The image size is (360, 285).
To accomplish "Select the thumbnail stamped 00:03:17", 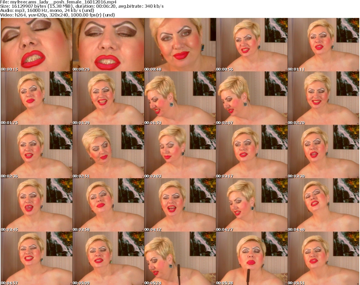I will coord(252,152).
